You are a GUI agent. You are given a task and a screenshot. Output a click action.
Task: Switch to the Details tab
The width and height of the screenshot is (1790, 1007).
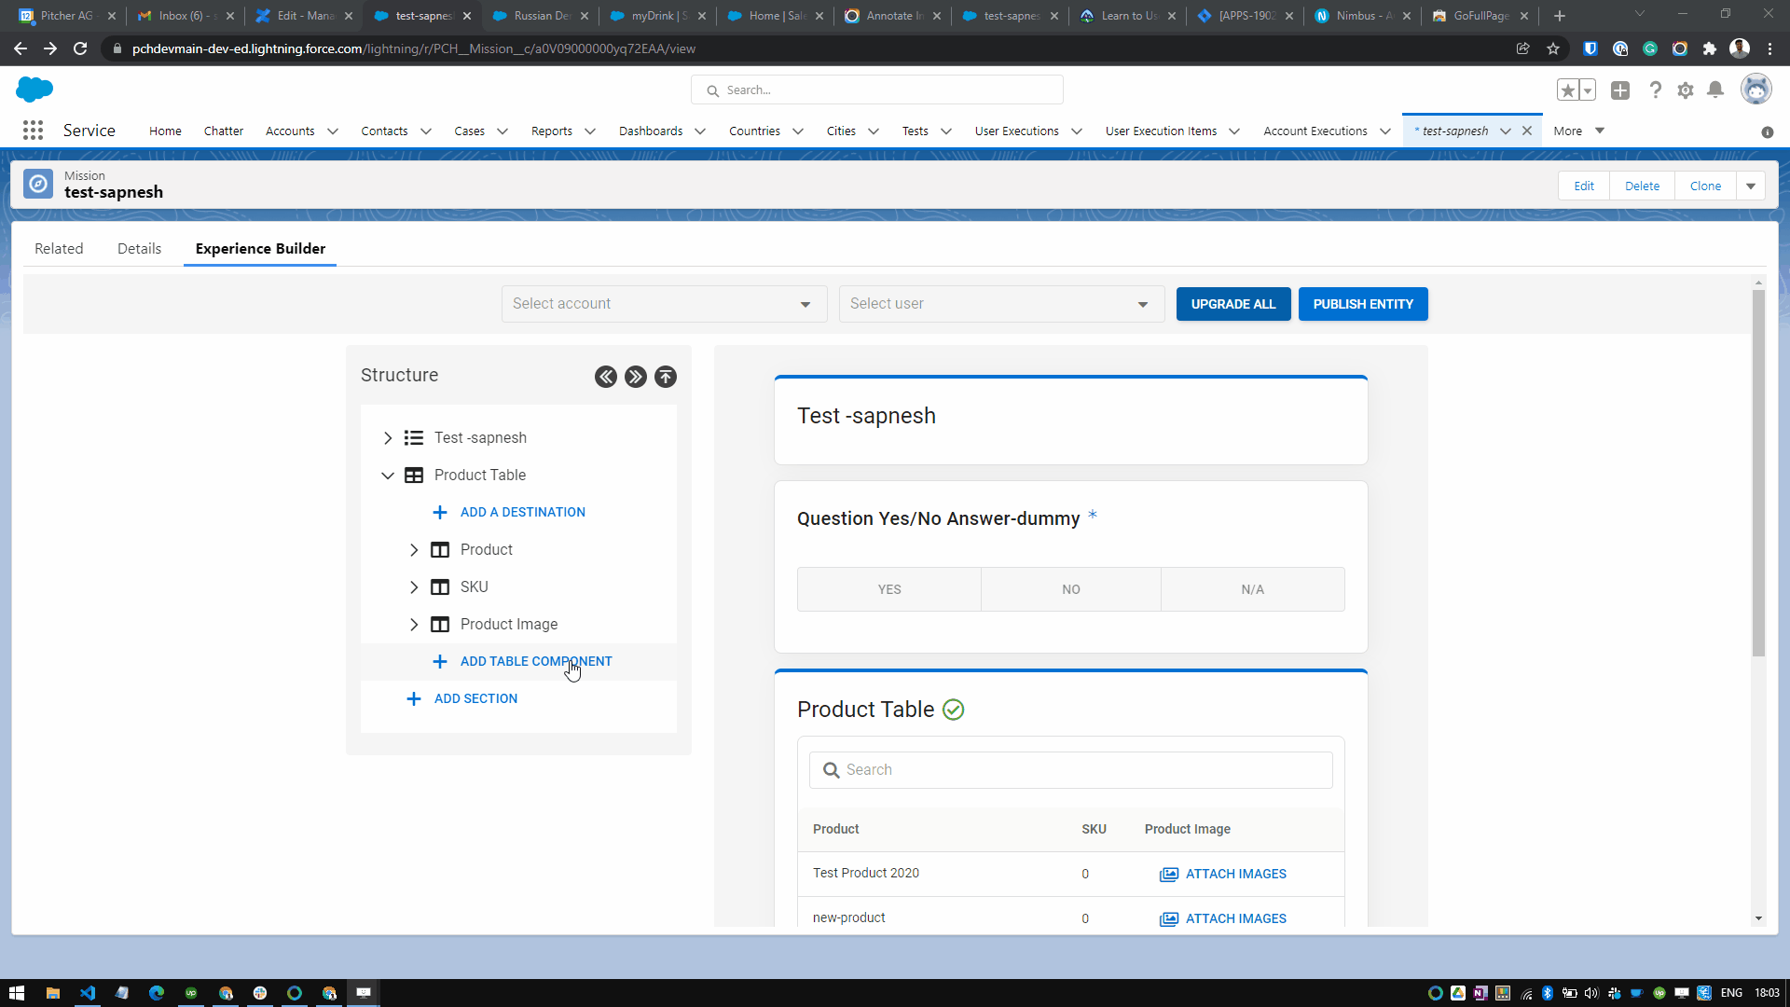pyautogui.click(x=139, y=249)
